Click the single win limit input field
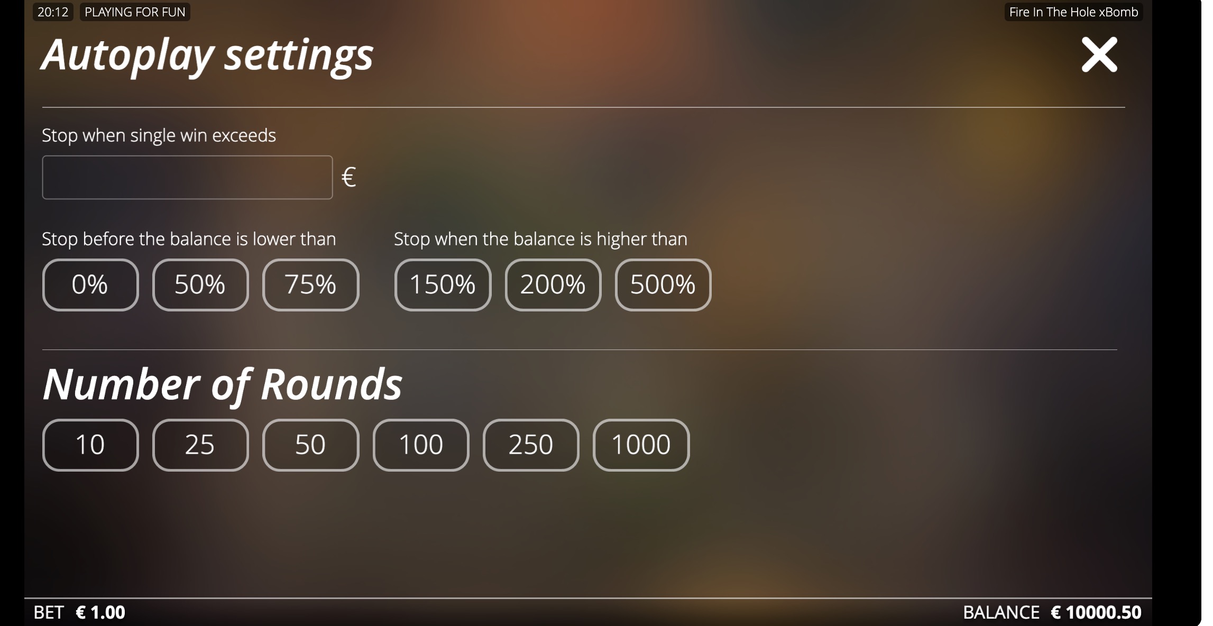The width and height of the screenshot is (1213, 626). pyautogui.click(x=187, y=178)
